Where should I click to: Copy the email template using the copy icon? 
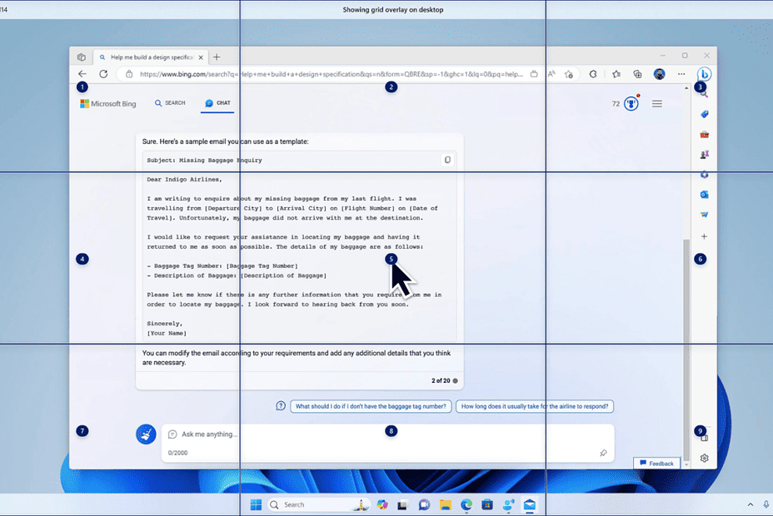pos(448,160)
